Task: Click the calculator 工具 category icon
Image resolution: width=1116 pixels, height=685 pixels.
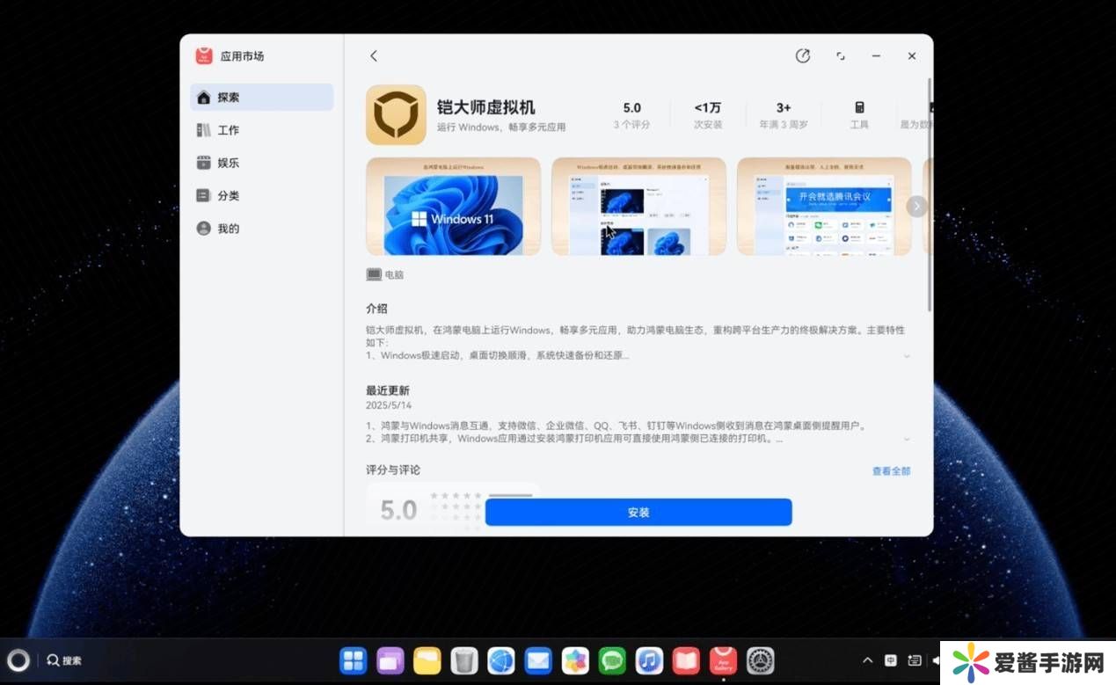Action: (859, 108)
